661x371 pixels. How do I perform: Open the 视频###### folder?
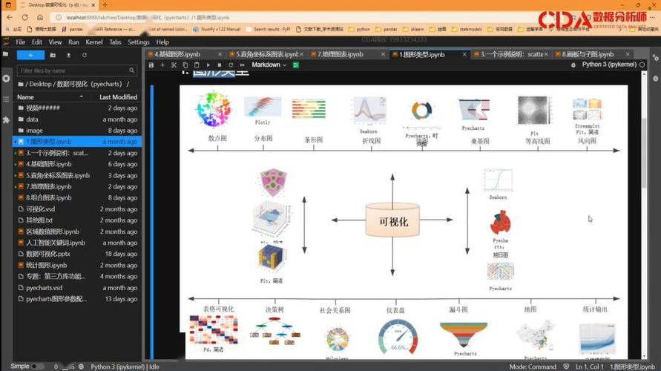[76, 108]
